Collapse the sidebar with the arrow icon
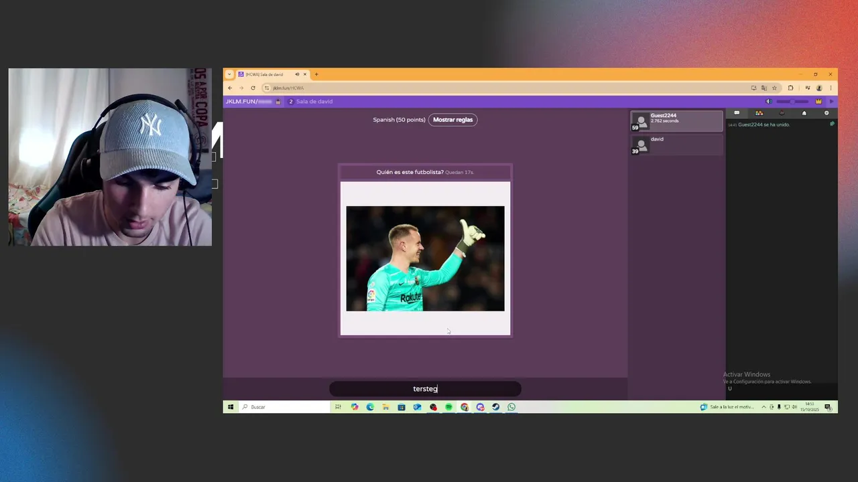Viewport: 858px width, 482px height. click(x=832, y=102)
